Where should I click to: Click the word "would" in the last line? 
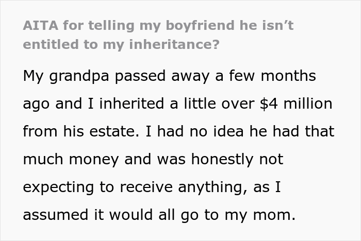pos(131,215)
